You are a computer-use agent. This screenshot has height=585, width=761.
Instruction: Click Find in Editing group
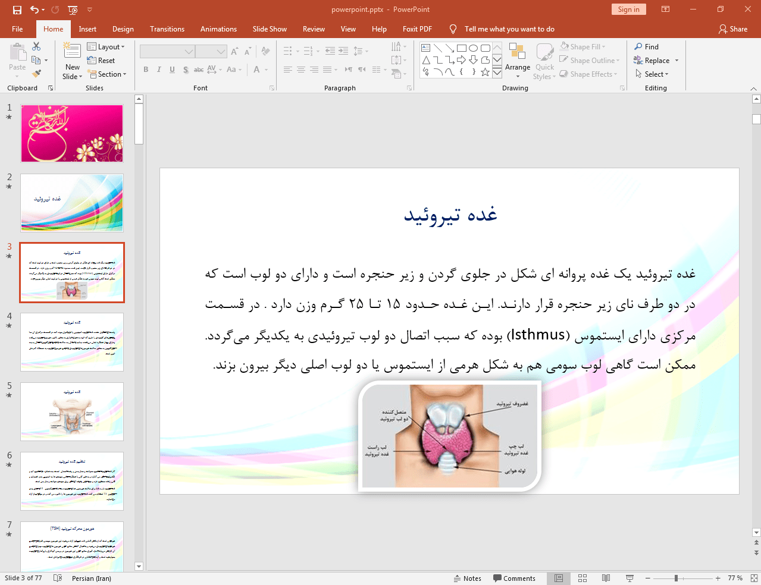click(646, 47)
